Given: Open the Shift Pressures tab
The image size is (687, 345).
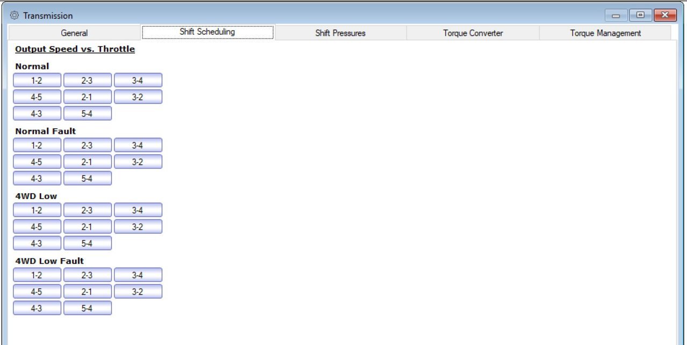Looking at the screenshot, I should pos(341,33).
